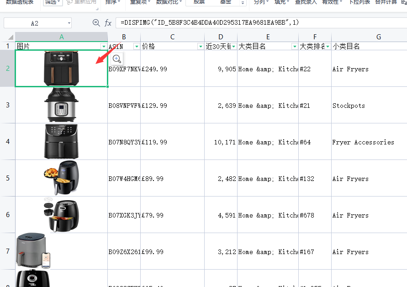Select row 7 header
Viewport: 407px width, 287px height.
tap(7, 251)
